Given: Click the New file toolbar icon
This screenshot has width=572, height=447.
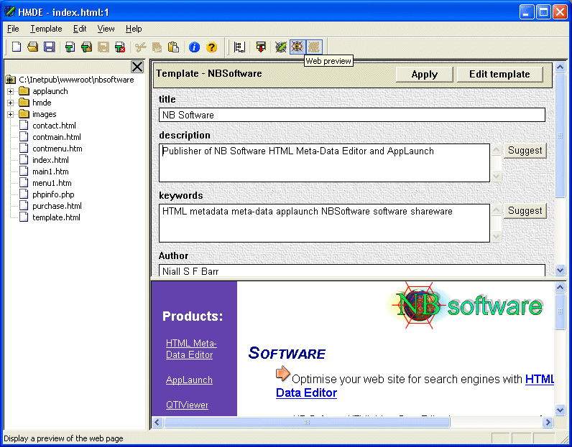Looking at the screenshot, I should pyautogui.click(x=17, y=47).
